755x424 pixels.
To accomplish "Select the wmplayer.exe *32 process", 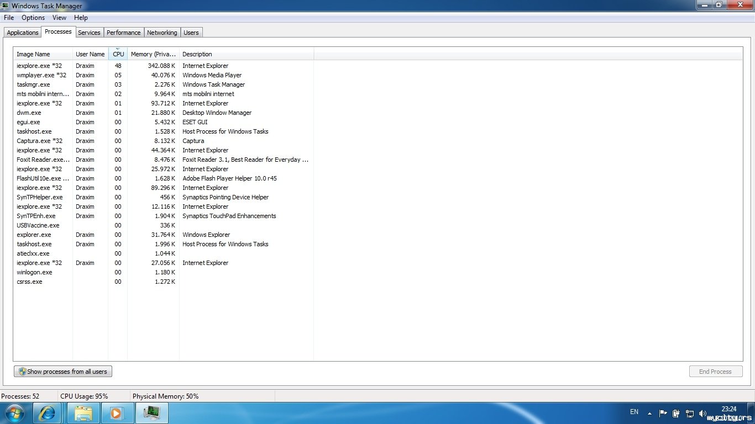I will [164, 75].
